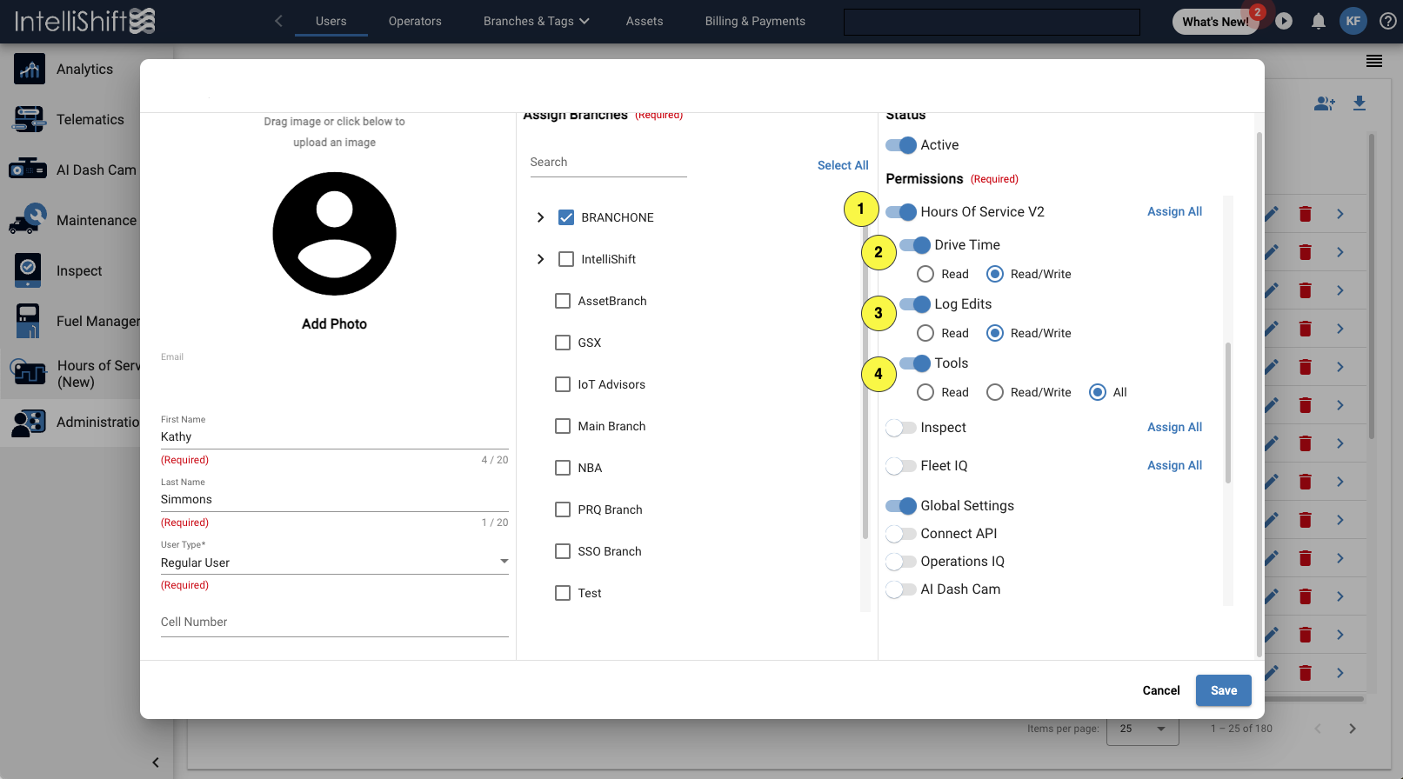Open the User Type dropdown
This screenshot has width=1403, height=779.
[x=335, y=563]
